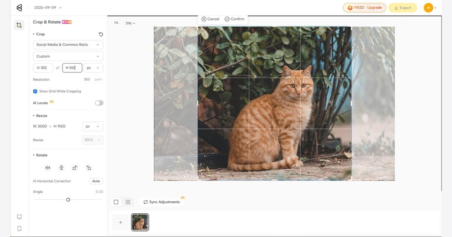Click the W 3000 resize width

point(40,126)
